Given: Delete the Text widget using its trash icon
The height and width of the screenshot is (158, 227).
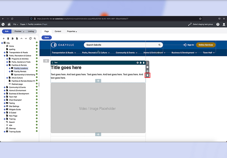Looking at the screenshot, I should (144, 63).
